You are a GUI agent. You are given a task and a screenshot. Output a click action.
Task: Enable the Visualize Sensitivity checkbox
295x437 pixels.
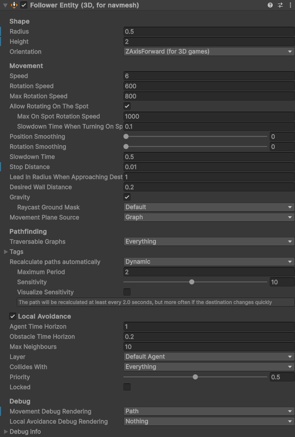(x=127, y=292)
